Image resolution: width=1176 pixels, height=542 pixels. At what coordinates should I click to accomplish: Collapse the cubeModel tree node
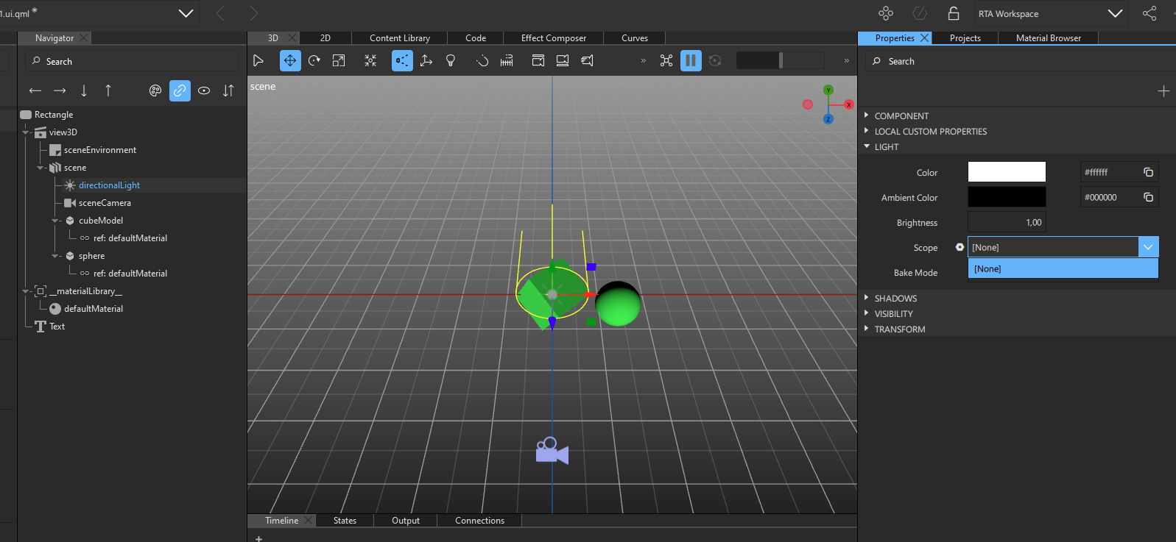[55, 221]
